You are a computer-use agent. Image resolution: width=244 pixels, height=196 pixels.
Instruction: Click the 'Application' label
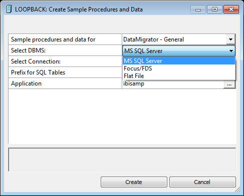pos(26,83)
